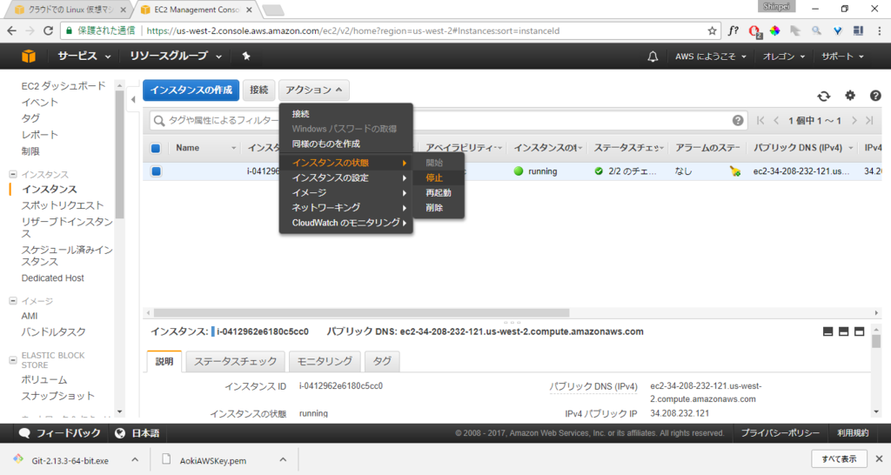This screenshot has height=475, width=891.
Task: Toggle the checkbox for the running instance
Action: pyautogui.click(x=157, y=171)
